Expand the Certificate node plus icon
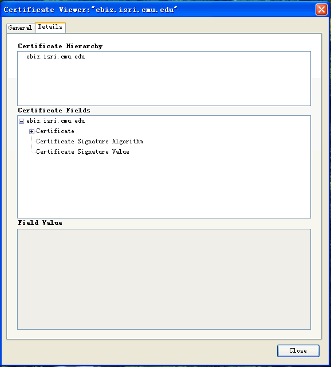Image resolution: width=331 pixels, height=367 pixels. click(x=32, y=131)
